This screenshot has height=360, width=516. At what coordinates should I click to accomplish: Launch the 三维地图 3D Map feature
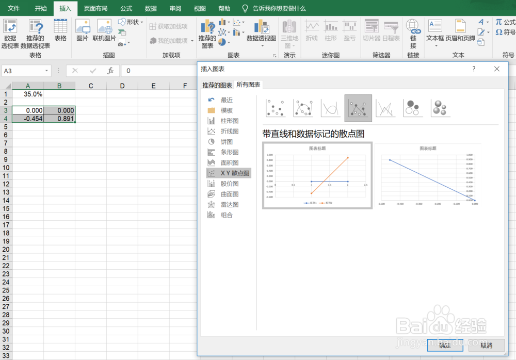click(289, 32)
